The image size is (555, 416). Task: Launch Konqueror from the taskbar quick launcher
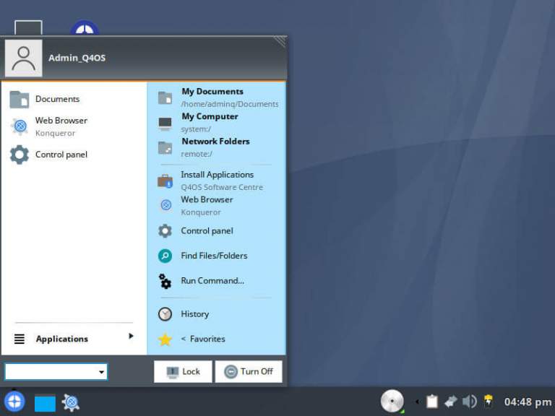point(70,403)
